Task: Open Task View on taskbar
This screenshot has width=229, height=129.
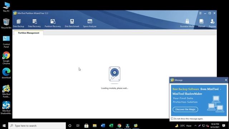Action: (x=78, y=126)
